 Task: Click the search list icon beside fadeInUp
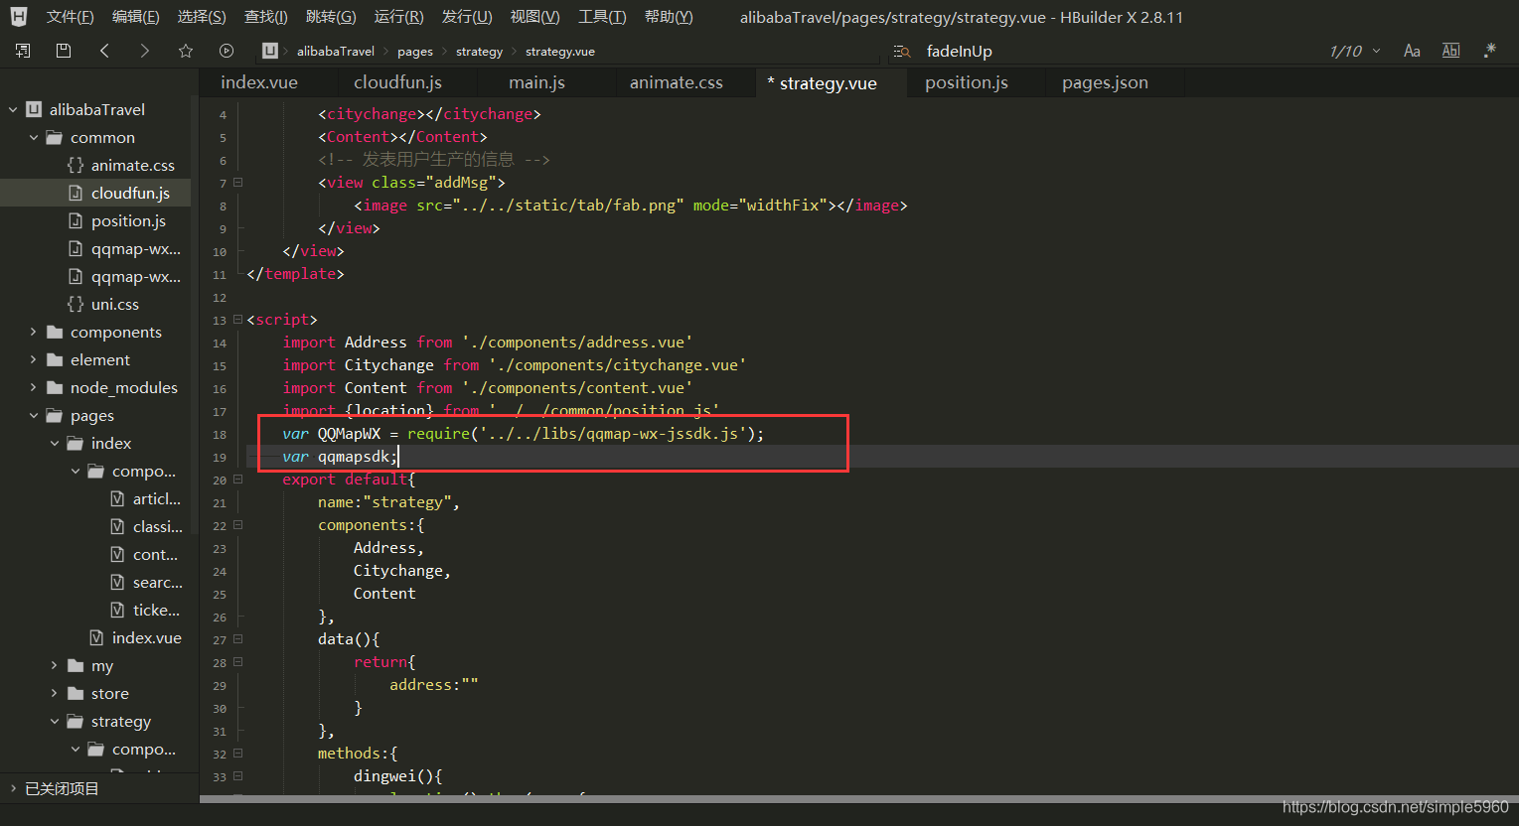coord(901,52)
